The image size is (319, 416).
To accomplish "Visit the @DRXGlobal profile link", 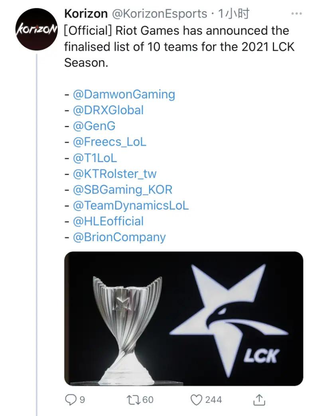I will pos(108,110).
